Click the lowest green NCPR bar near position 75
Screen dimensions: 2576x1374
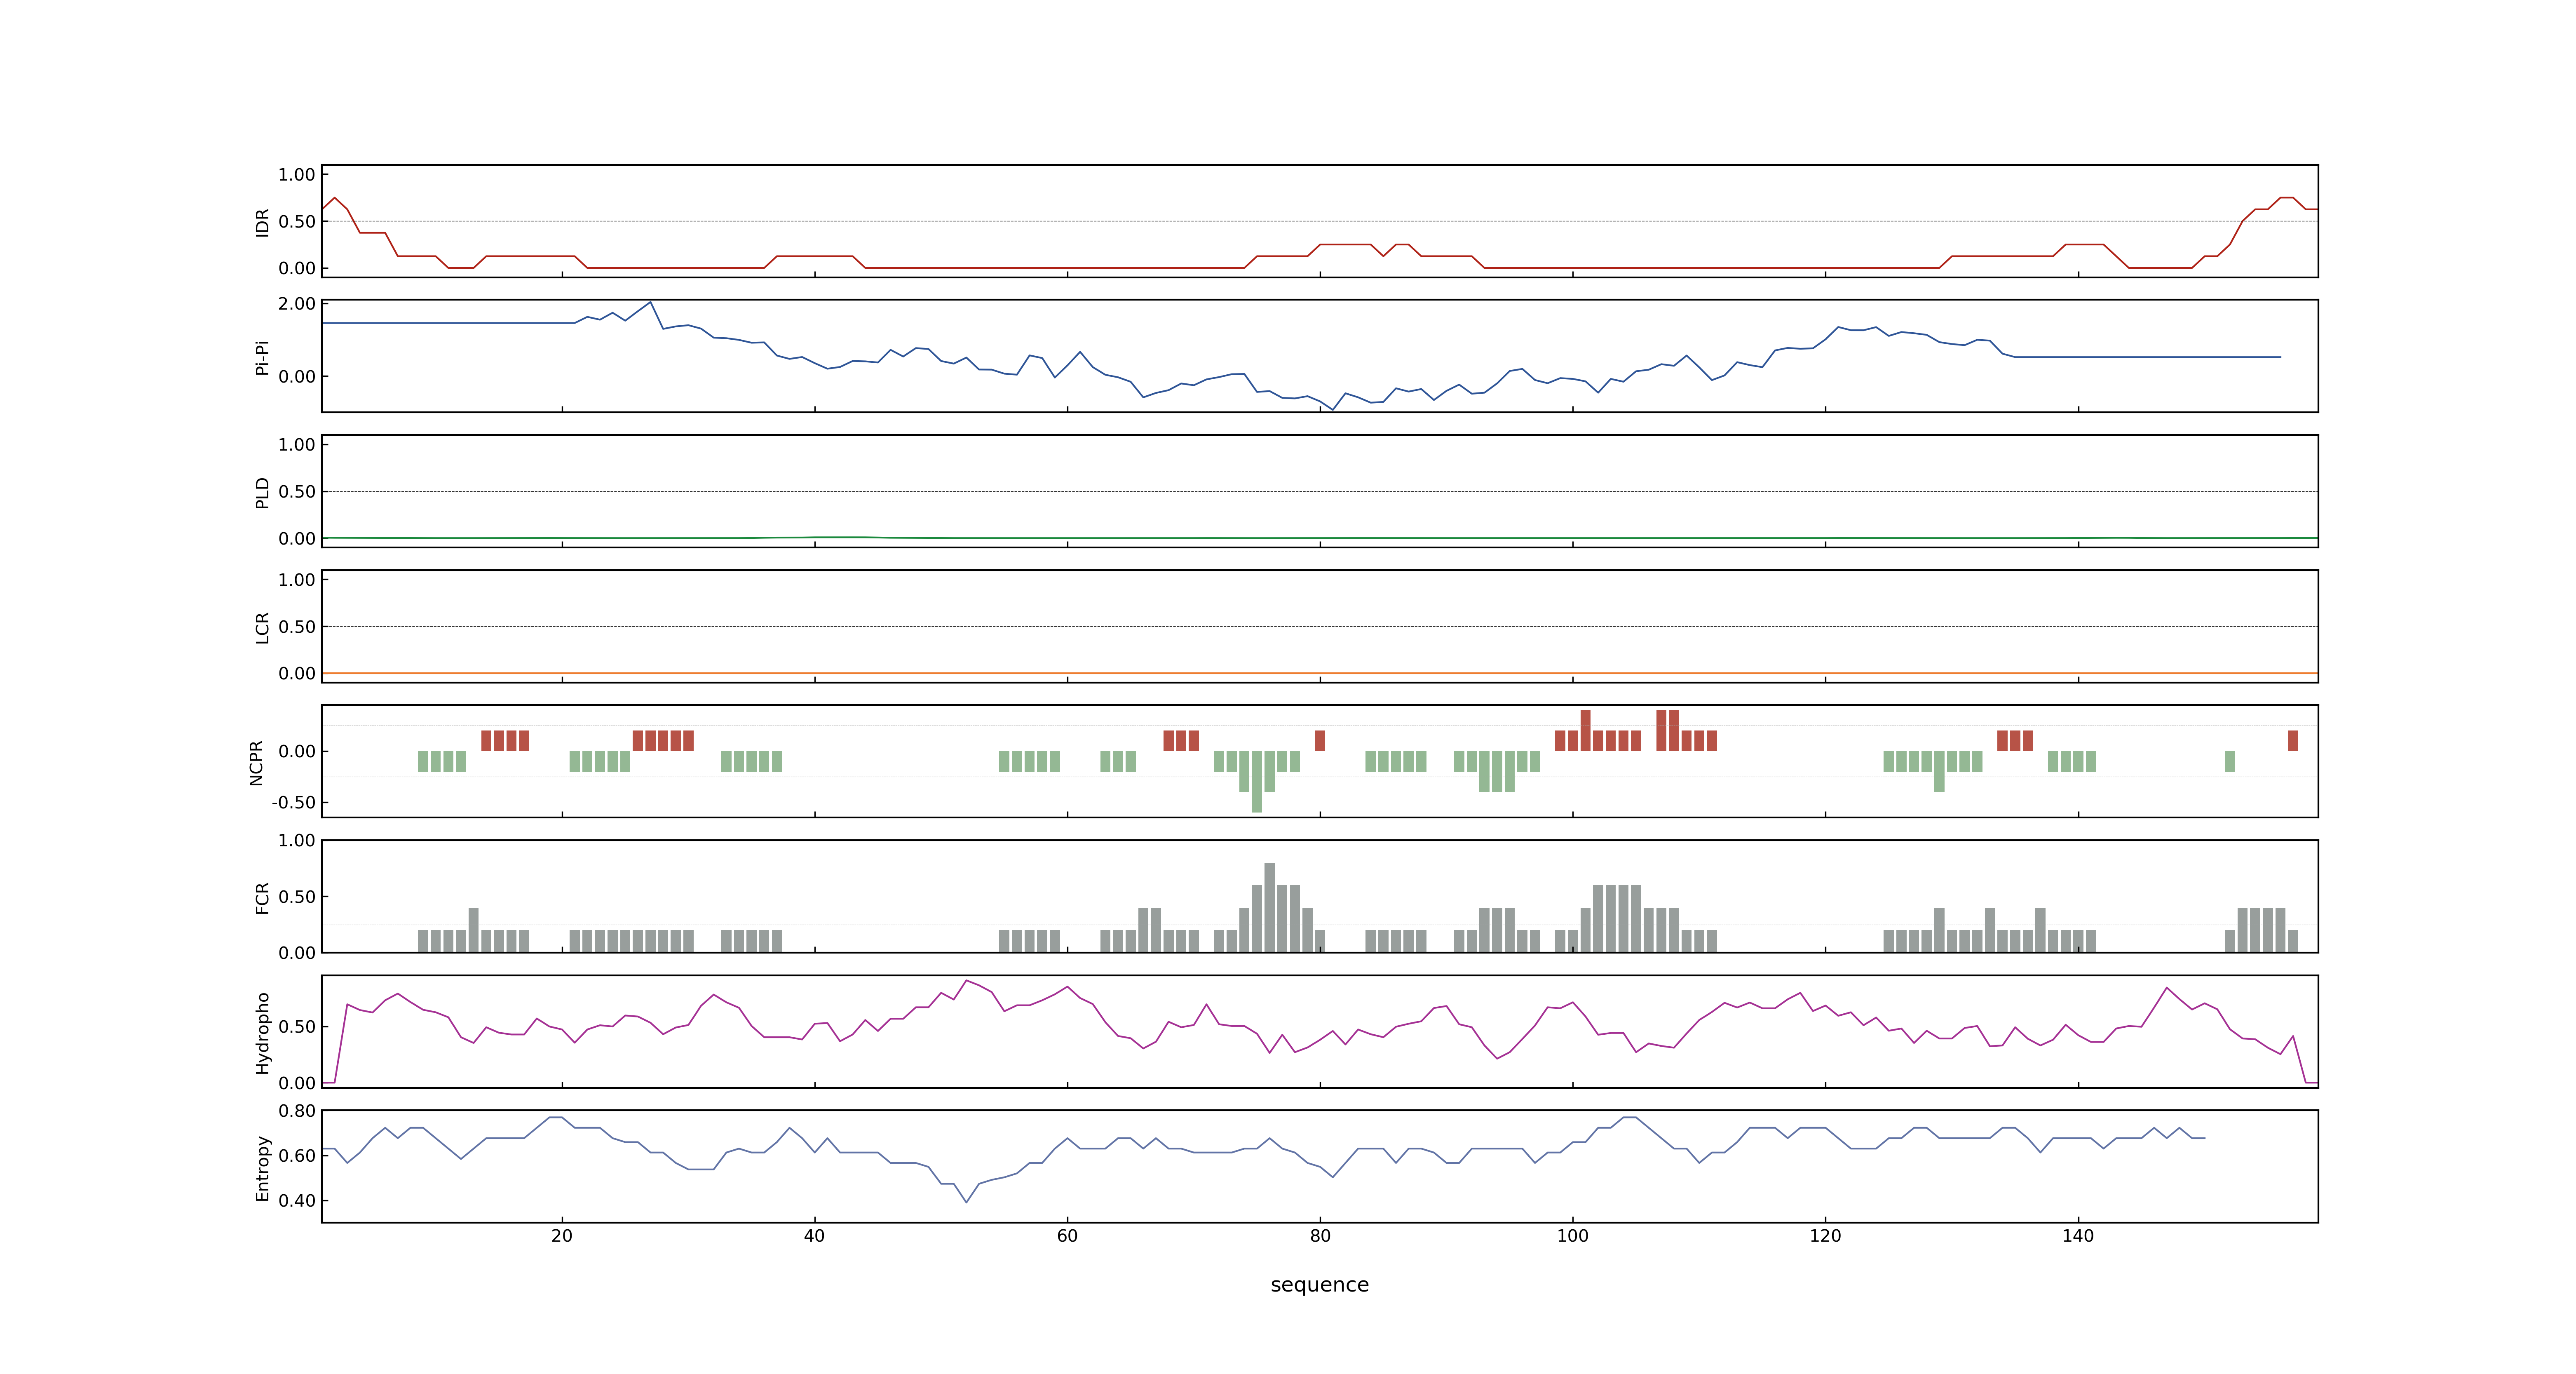pyautogui.click(x=1257, y=782)
